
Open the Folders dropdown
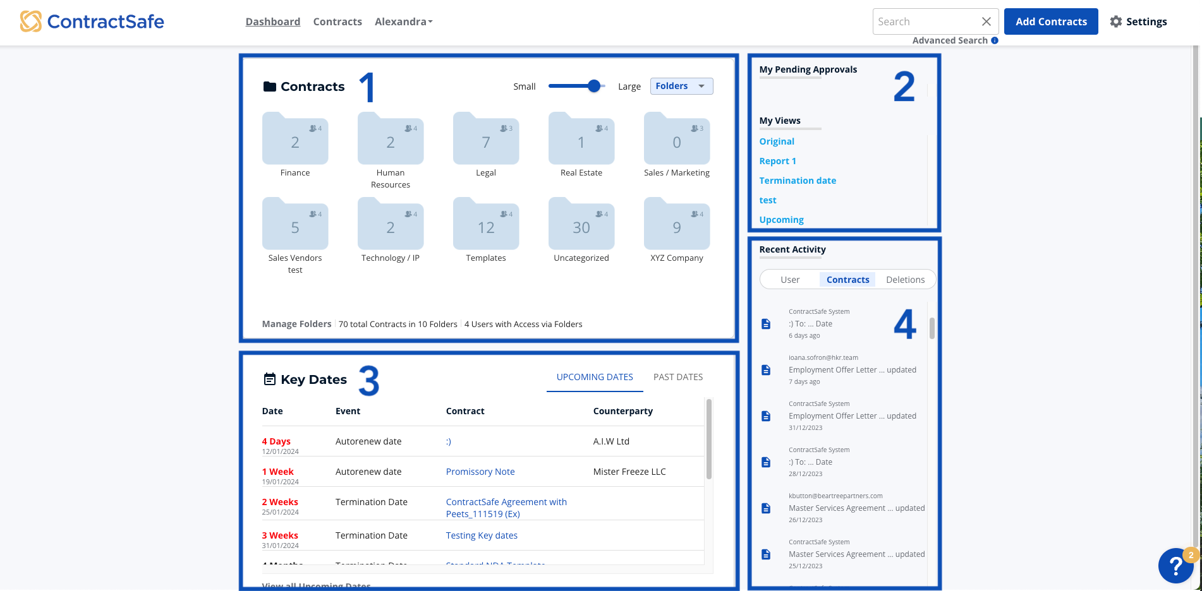pos(681,86)
